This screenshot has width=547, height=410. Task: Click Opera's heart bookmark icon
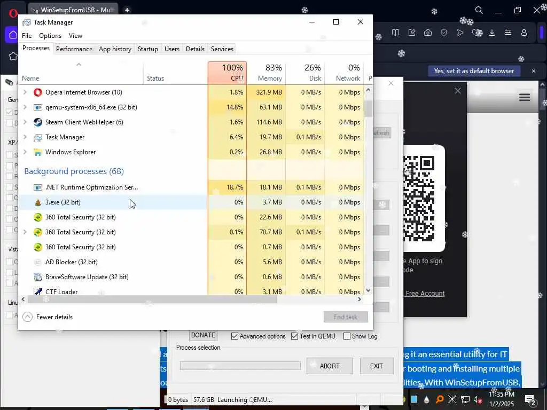click(x=476, y=33)
